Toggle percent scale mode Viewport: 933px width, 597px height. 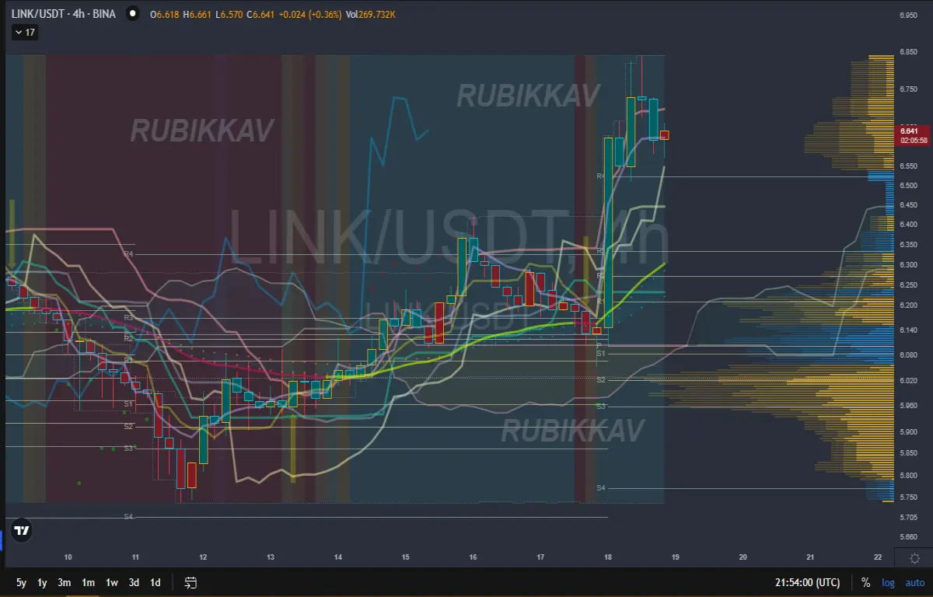(x=865, y=582)
